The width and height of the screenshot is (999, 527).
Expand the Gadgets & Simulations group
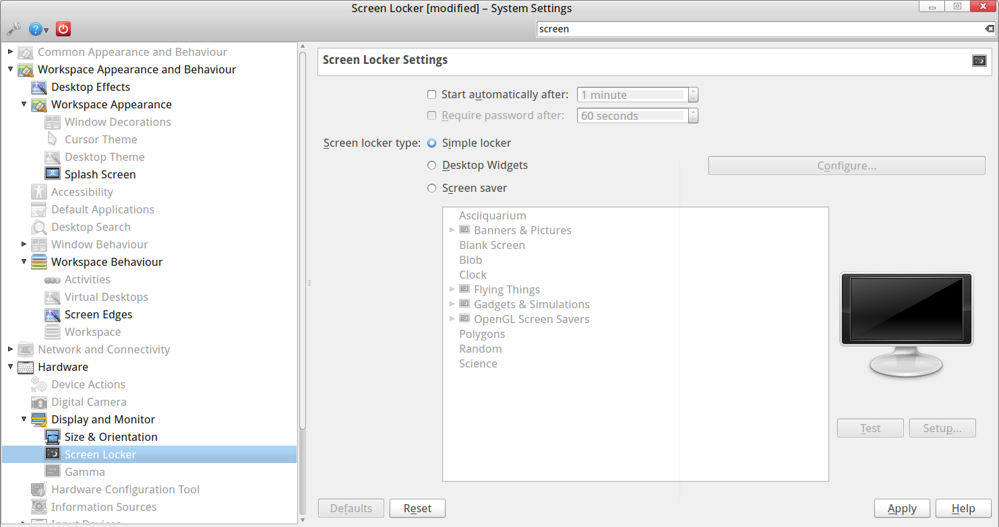pos(452,304)
